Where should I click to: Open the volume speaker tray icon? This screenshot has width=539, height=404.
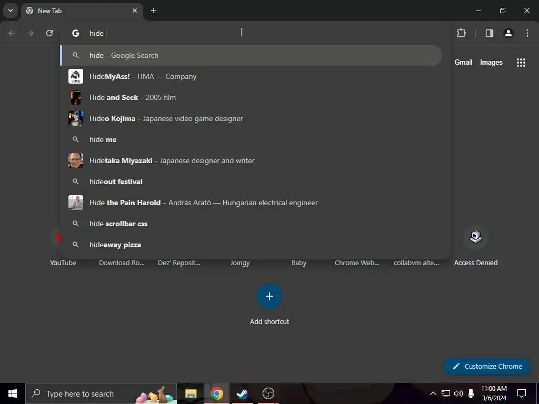tap(458, 393)
